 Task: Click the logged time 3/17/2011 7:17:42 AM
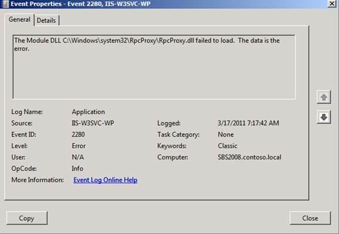click(248, 123)
